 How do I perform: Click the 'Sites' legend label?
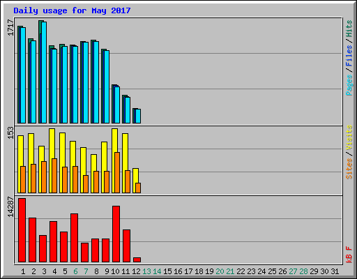click(x=349, y=169)
